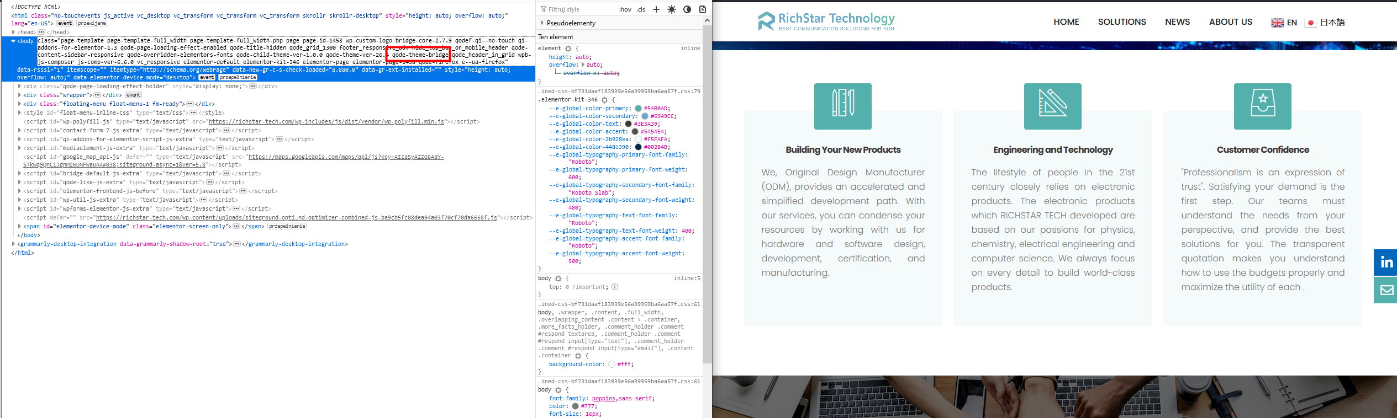Click the #00284B color swatch
1397x418 pixels.
point(638,147)
